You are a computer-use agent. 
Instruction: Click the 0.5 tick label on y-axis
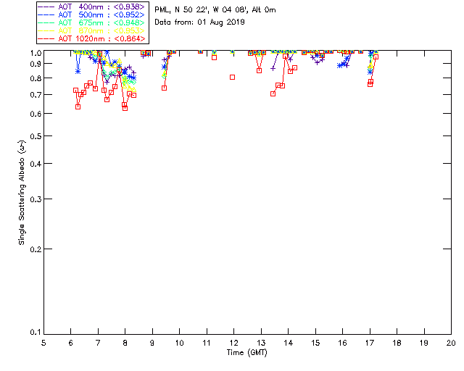click(x=36, y=136)
